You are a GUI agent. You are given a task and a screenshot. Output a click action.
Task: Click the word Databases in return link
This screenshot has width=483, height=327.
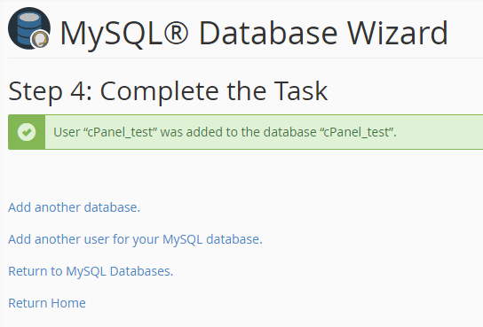141,271
